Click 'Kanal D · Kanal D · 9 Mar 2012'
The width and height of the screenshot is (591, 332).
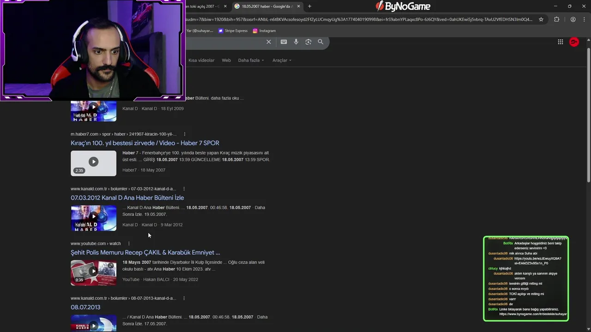point(152,225)
